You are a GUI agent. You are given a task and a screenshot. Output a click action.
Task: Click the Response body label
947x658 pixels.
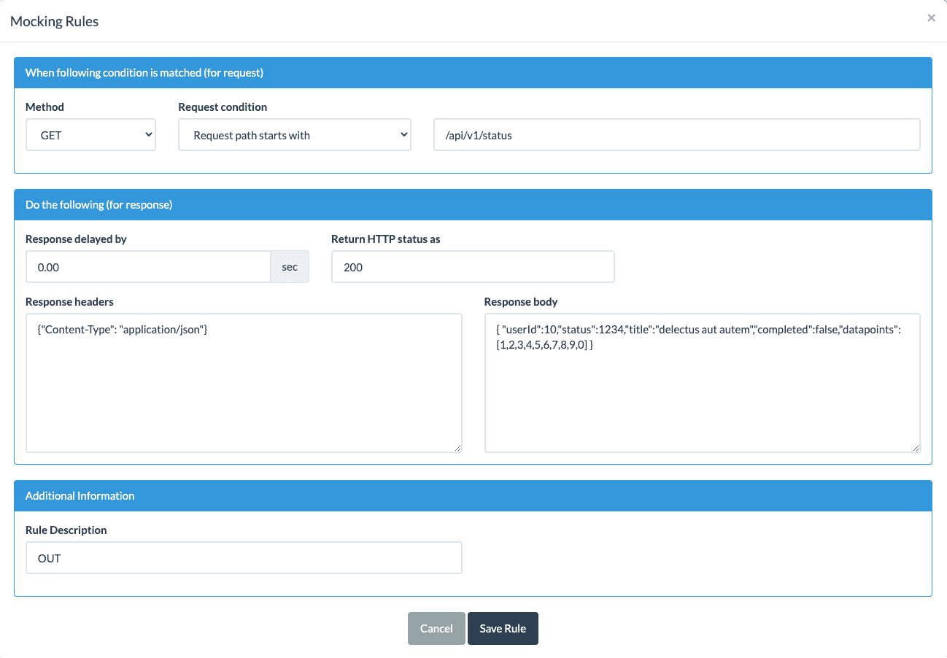click(x=521, y=302)
